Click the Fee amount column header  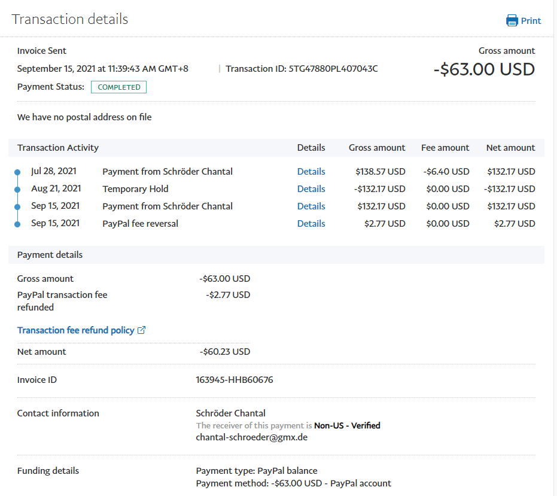445,148
